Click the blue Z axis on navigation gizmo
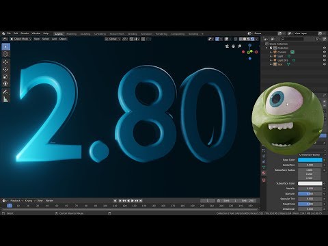Viewport: 328px width, 246px height. click(x=250, y=45)
